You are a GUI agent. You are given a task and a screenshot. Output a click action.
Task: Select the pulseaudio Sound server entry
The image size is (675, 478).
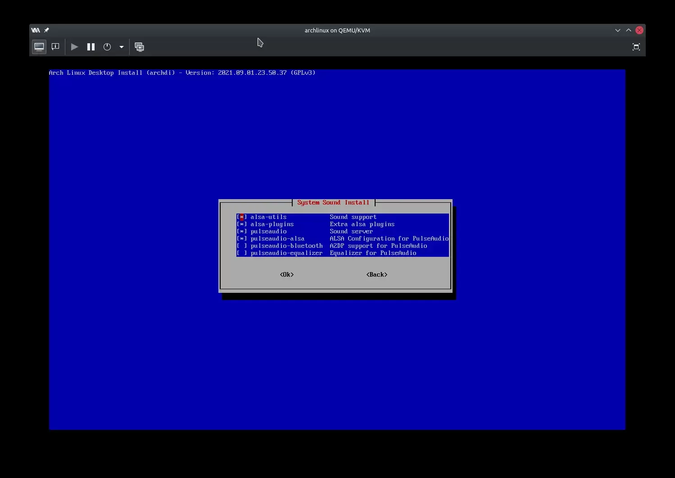[268, 232]
